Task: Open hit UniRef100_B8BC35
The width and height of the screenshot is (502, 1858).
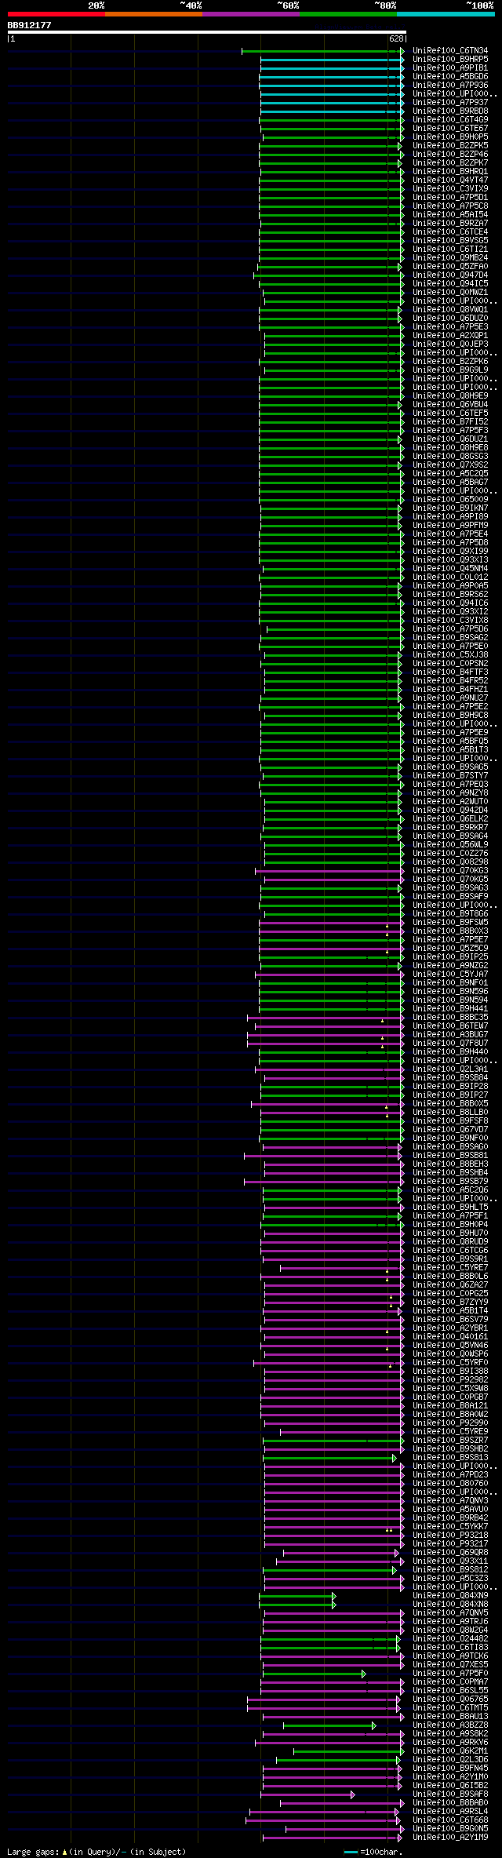Action: tap(450, 1018)
